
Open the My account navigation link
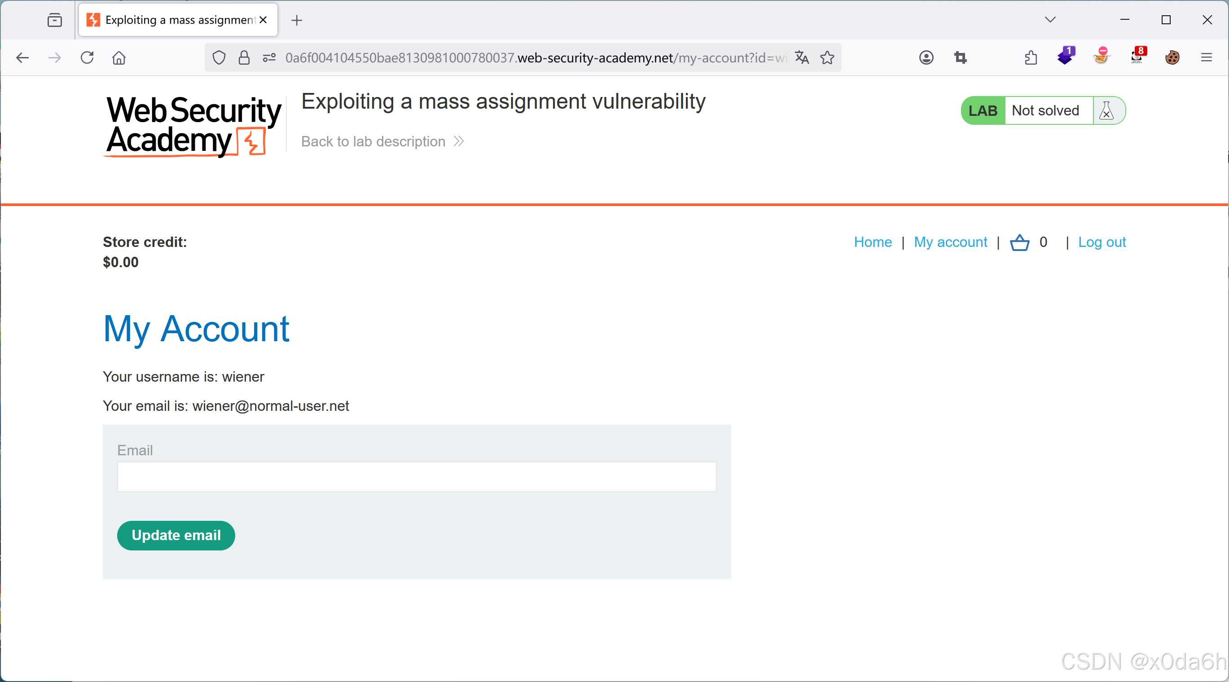click(x=950, y=242)
